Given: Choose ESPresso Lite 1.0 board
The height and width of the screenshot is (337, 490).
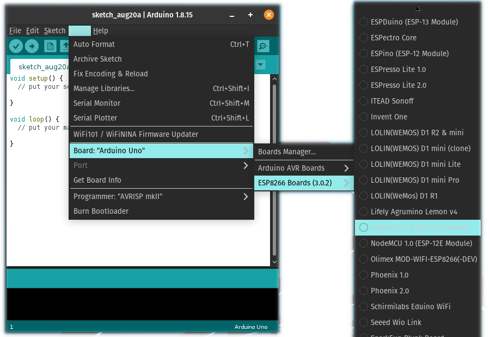Looking at the screenshot, I should [418, 69].
